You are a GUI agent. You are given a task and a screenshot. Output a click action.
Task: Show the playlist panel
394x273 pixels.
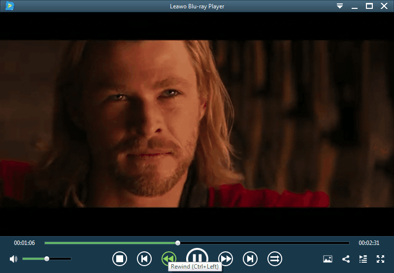tap(363, 259)
